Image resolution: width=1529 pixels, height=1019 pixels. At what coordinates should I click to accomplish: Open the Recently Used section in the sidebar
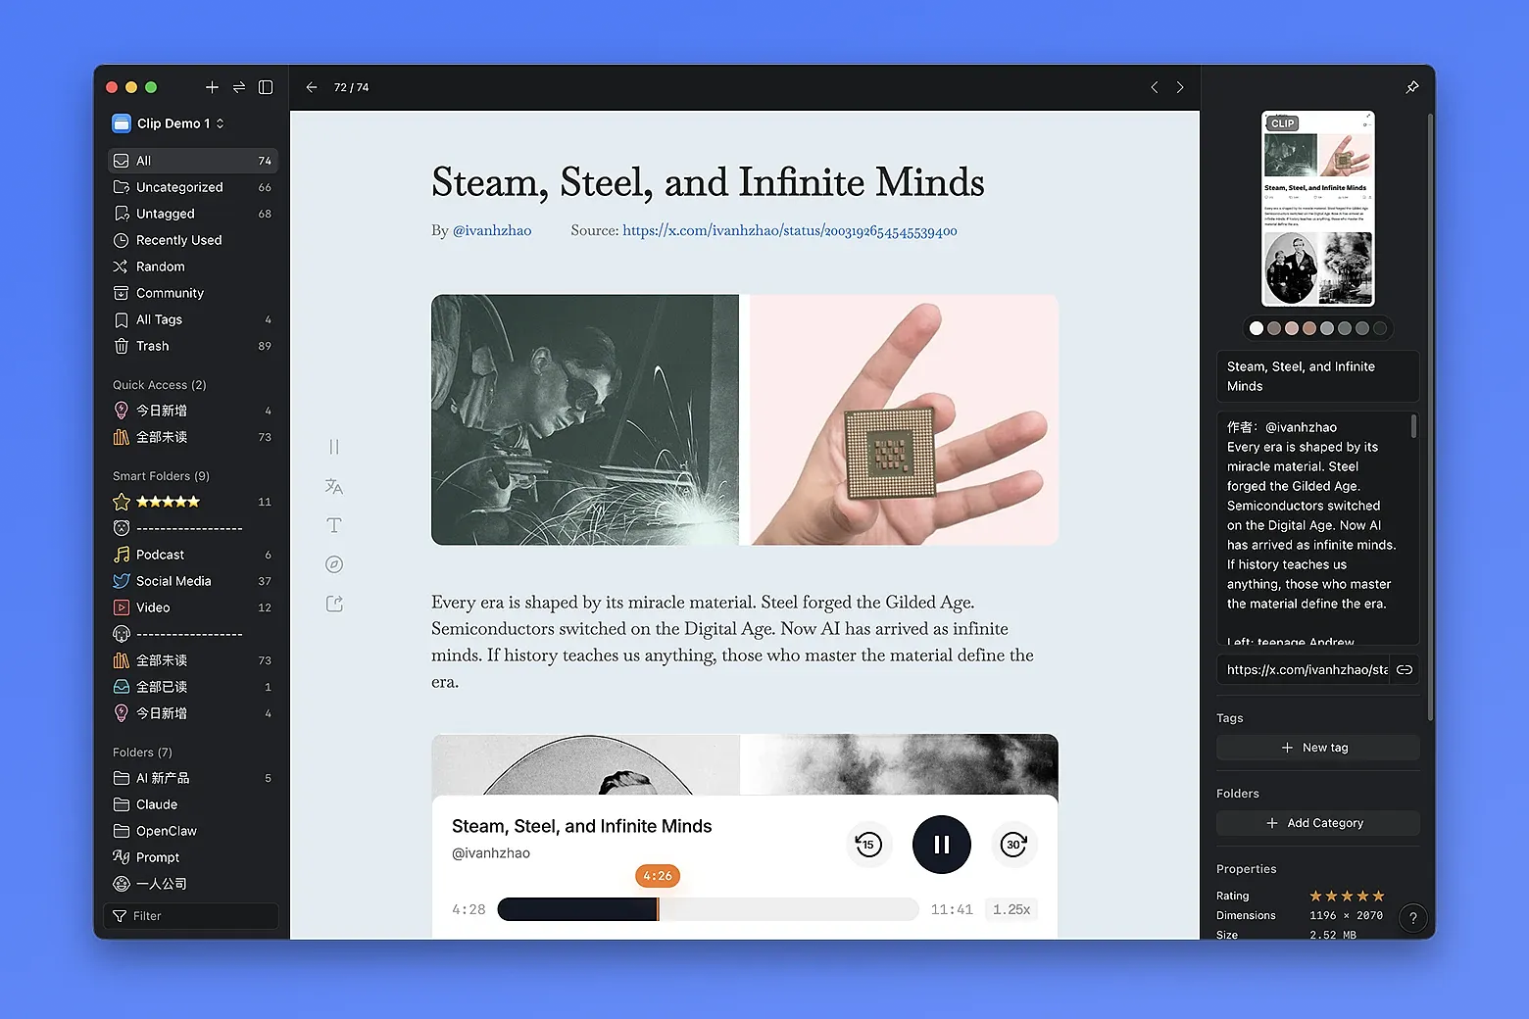[x=177, y=239]
